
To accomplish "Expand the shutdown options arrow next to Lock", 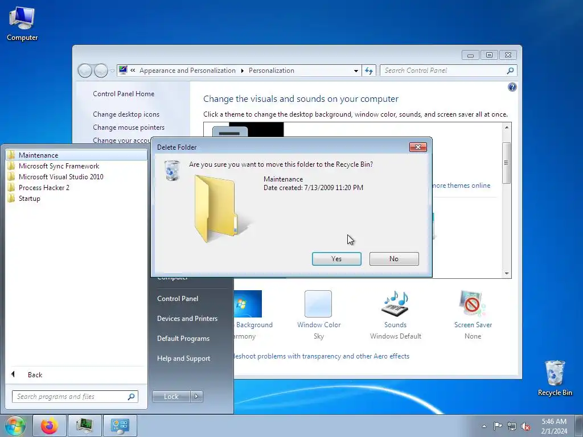I will pos(196,397).
